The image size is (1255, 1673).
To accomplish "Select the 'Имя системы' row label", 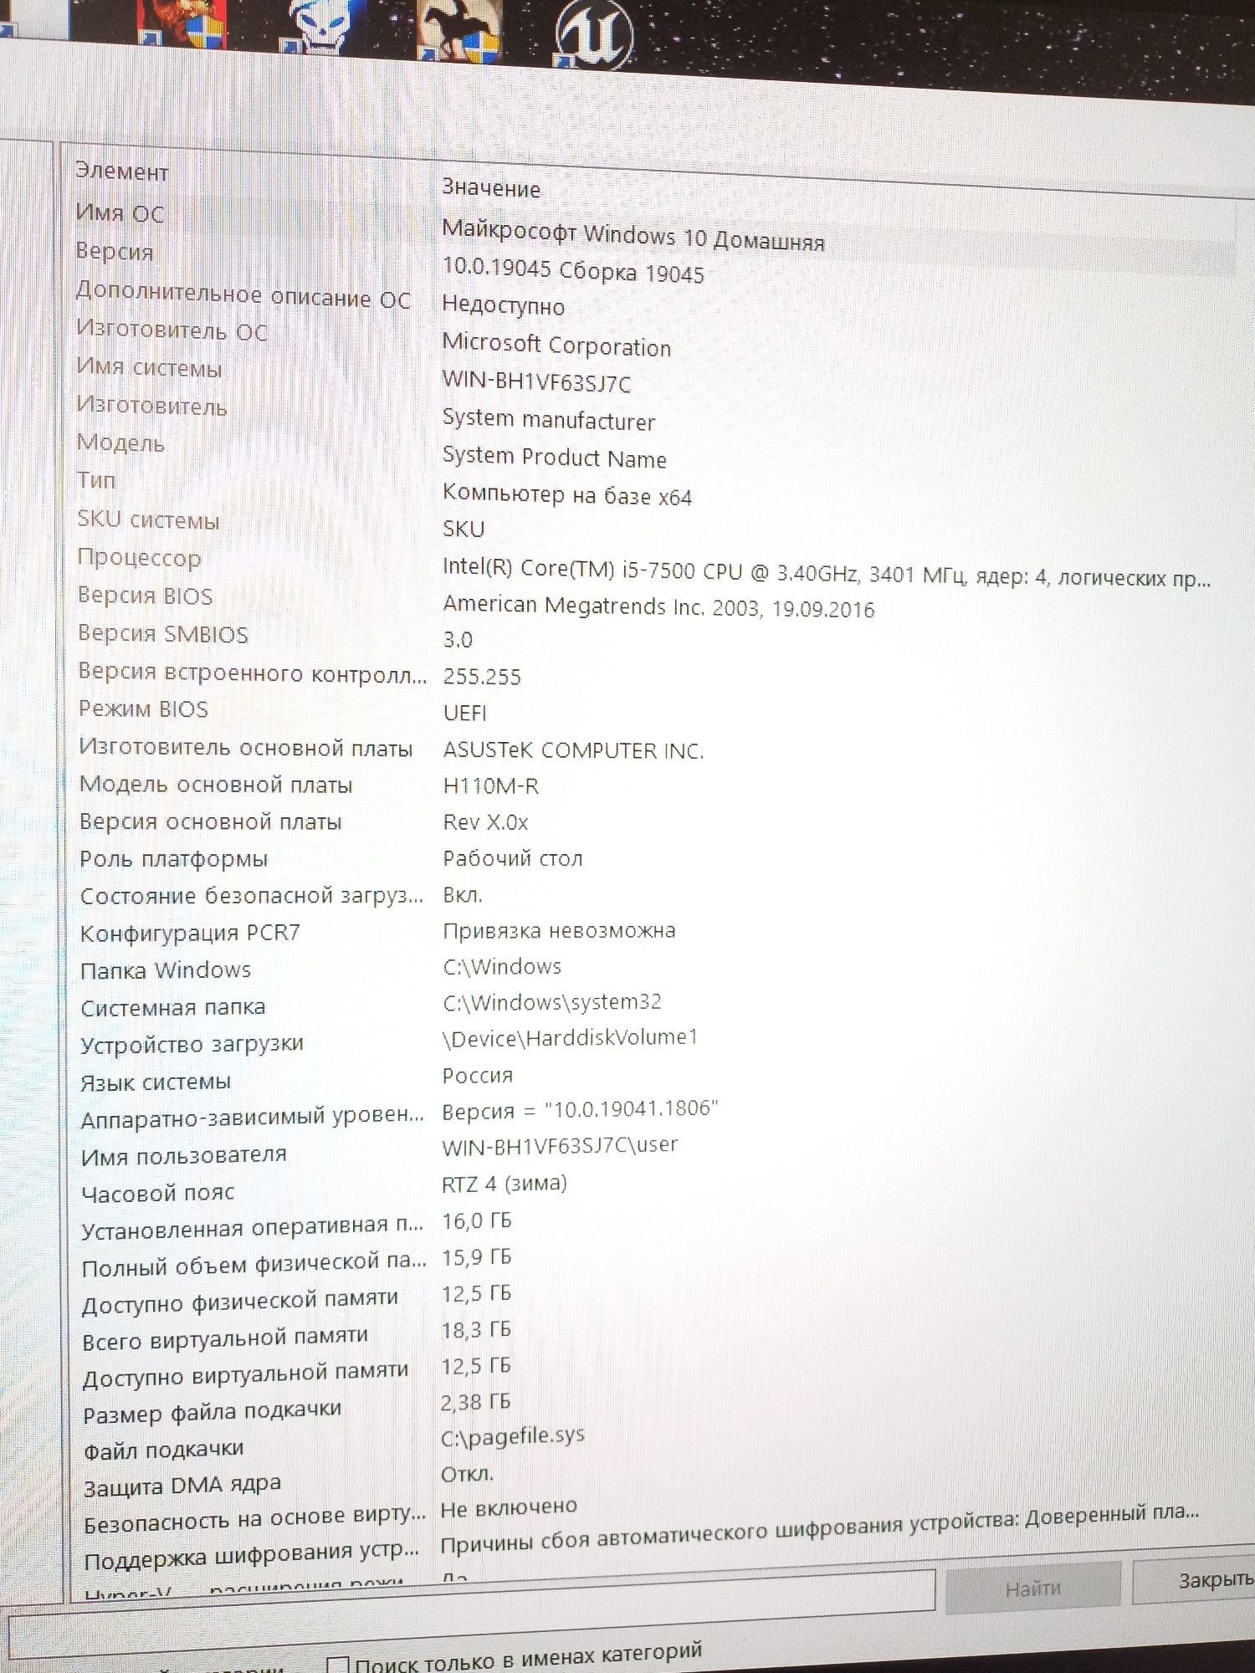I will [x=149, y=367].
